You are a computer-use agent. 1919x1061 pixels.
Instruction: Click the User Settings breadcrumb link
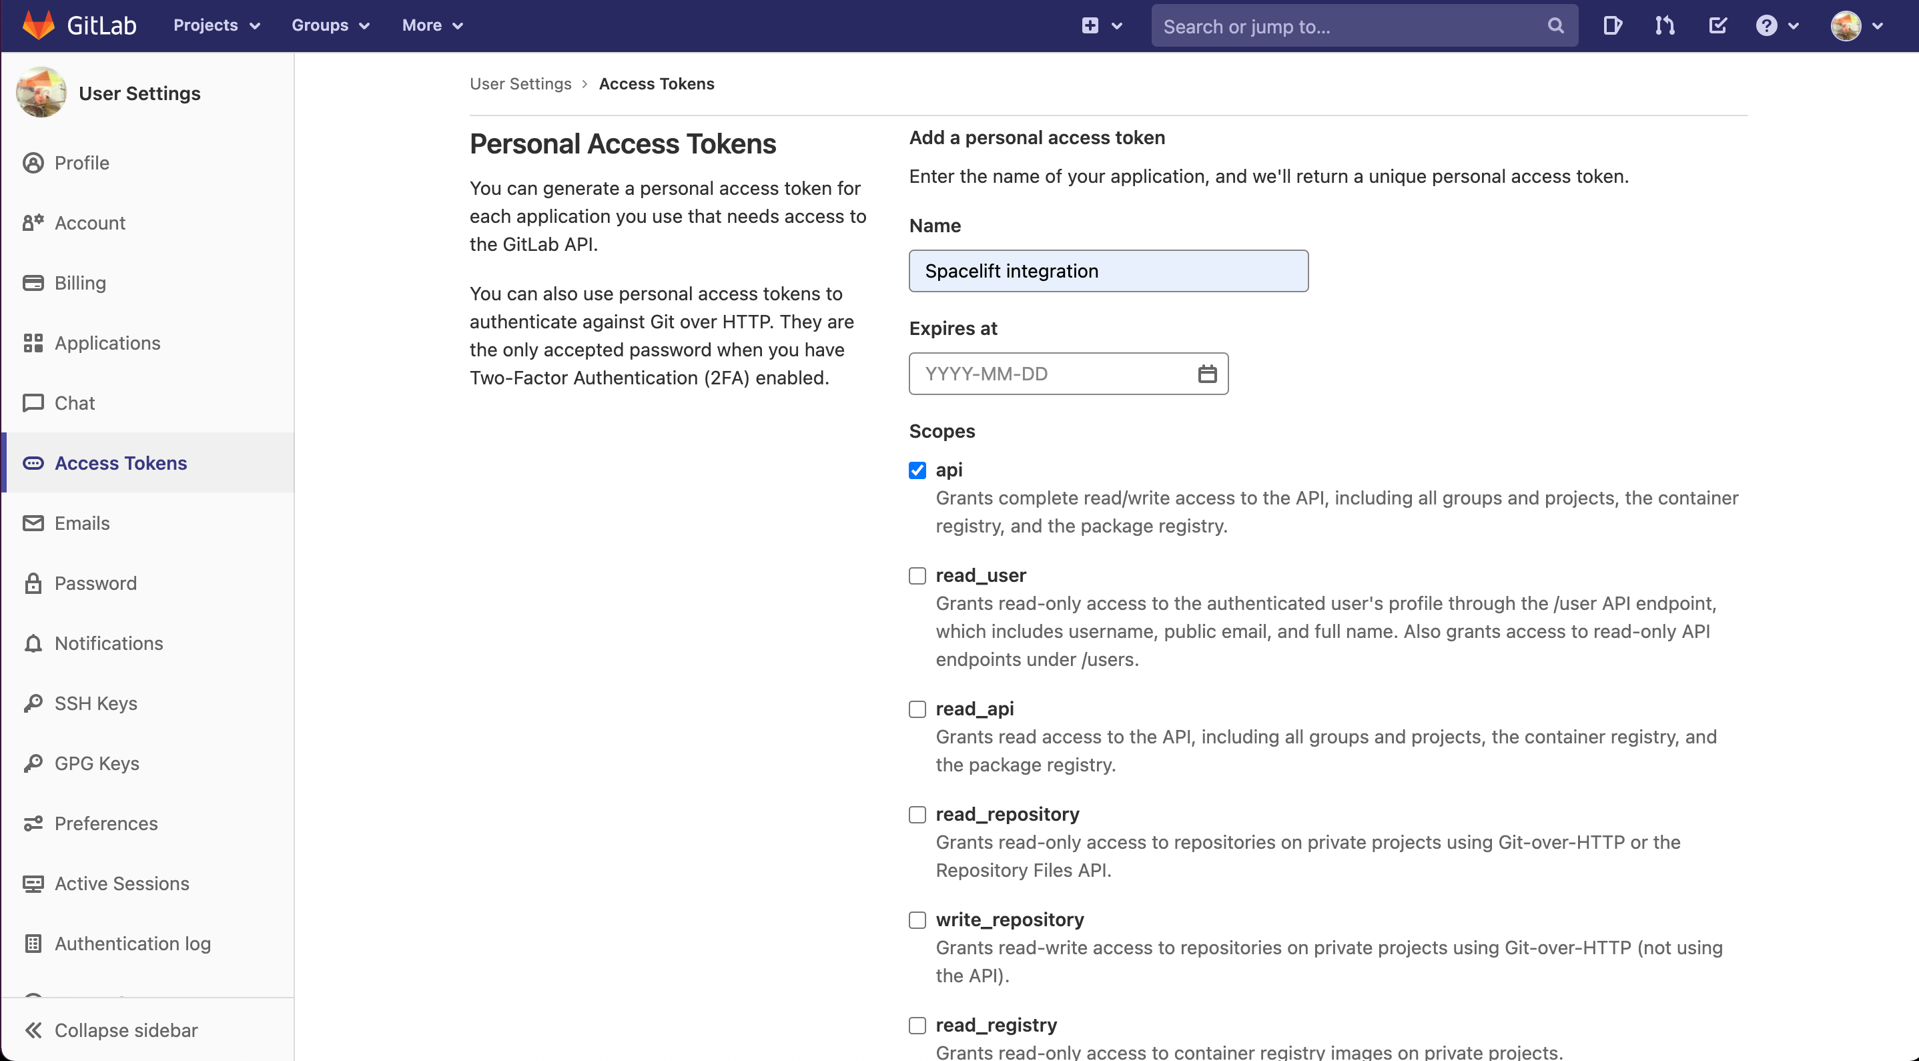pyautogui.click(x=520, y=83)
